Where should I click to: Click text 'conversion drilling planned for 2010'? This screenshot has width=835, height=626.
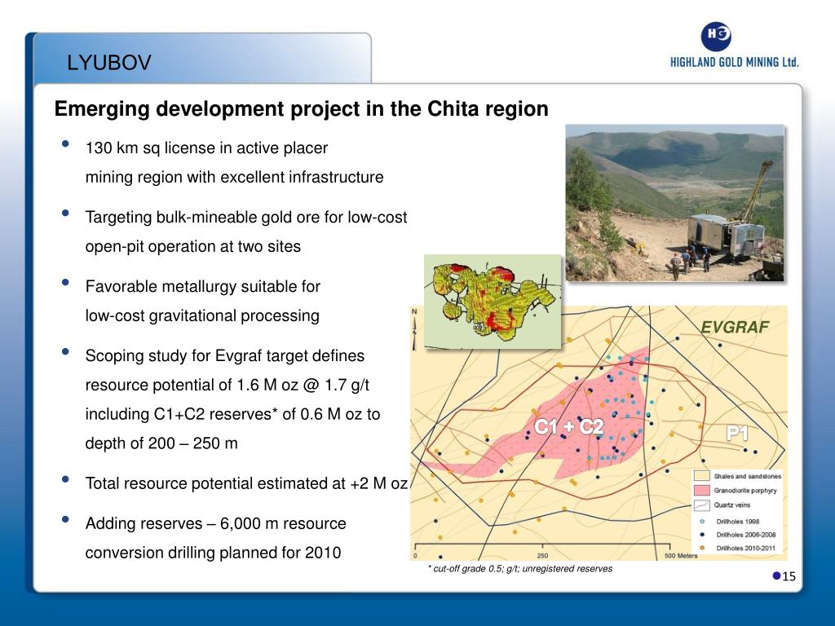click(x=213, y=553)
